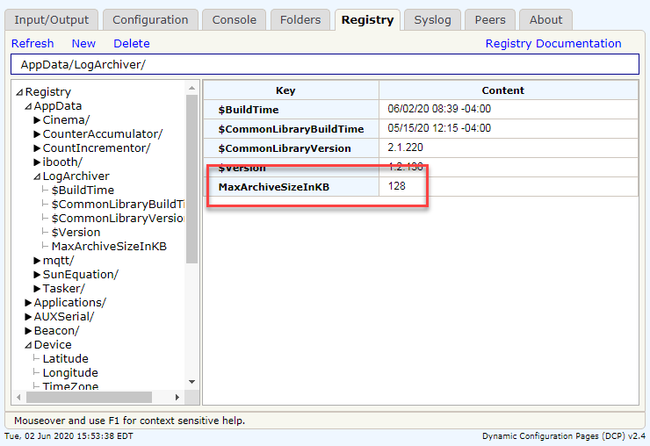The height and width of the screenshot is (446, 650).
Task: Expand the mqtt/ folder
Action: [37, 261]
